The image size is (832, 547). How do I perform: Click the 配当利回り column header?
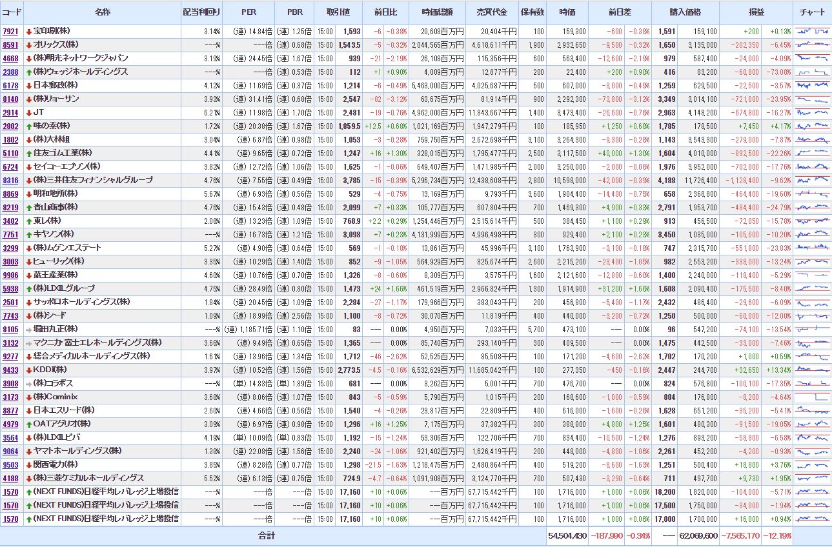(x=201, y=12)
